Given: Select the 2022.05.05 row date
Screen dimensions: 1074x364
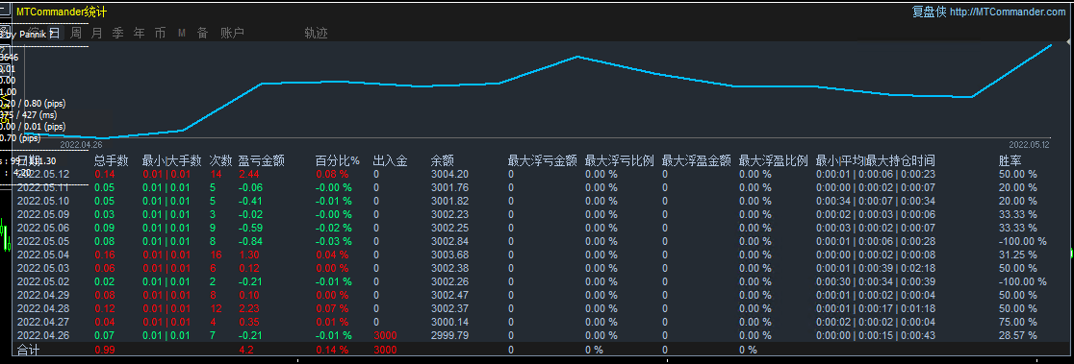Looking at the screenshot, I should click(x=43, y=241).
